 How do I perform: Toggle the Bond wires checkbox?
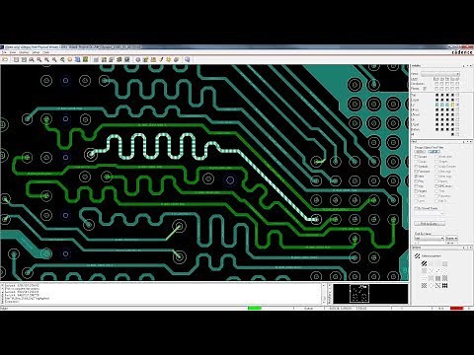pos(436,157)
